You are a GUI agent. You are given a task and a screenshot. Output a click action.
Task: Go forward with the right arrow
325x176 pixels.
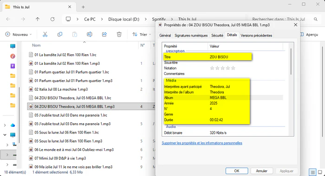[x=23, y=19]
